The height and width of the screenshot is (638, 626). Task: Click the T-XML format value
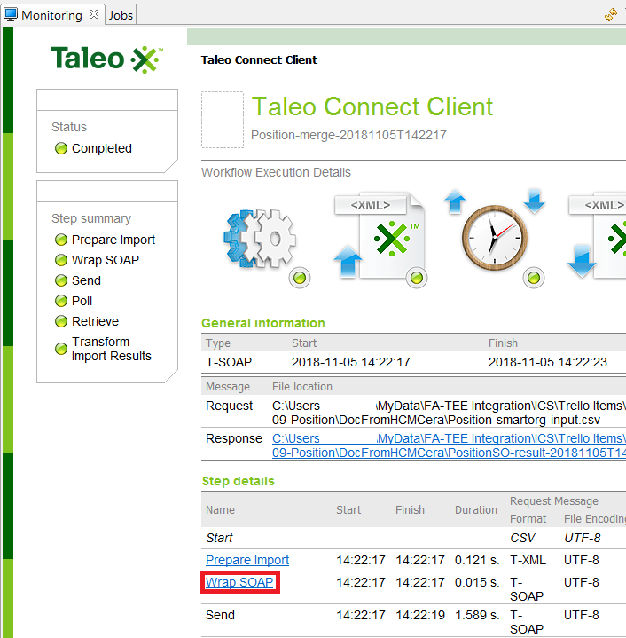528,560
